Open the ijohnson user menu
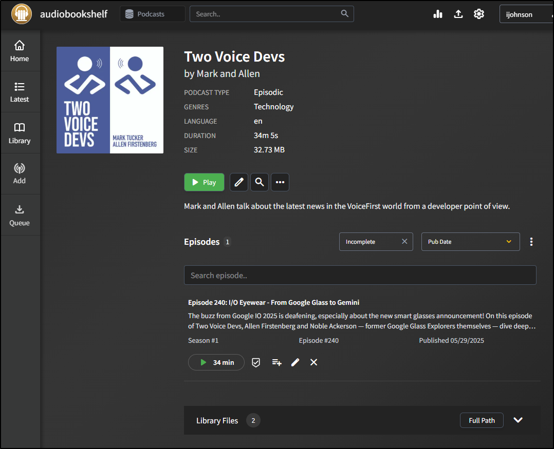 526,14
